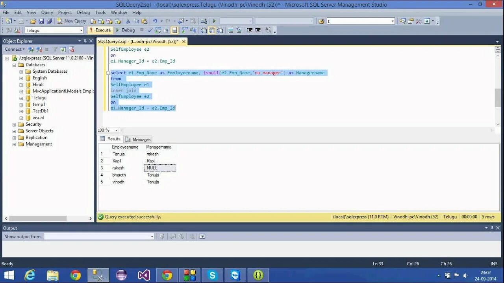Click the Open File folder icon
504x283 pixels.
tap(33, 21)
